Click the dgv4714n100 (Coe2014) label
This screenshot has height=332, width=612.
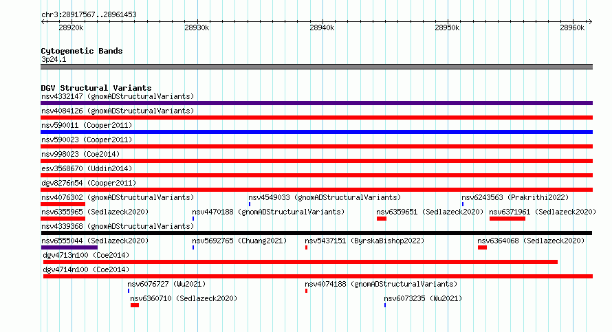[86, 269]
